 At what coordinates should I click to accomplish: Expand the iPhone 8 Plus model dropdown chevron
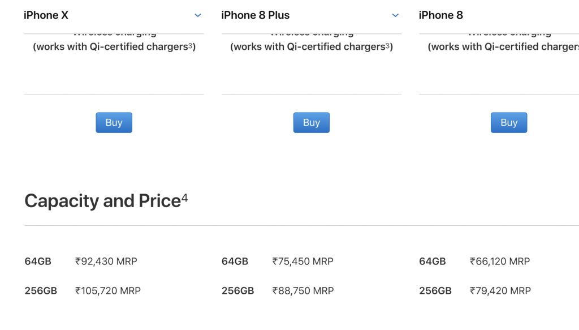pyautogui.click(x=395, y=15)
